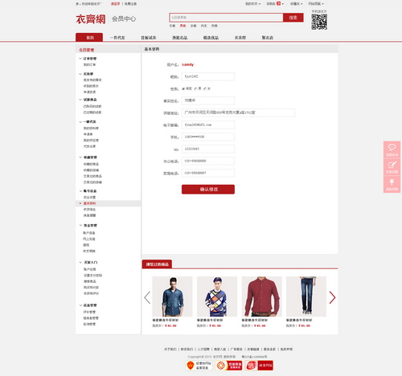
Task: Click the feedback pencil floating sidebar icon
Action: [392, 167]
